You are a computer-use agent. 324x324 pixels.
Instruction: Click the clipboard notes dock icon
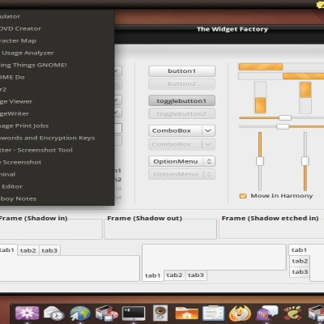[213, 313]
